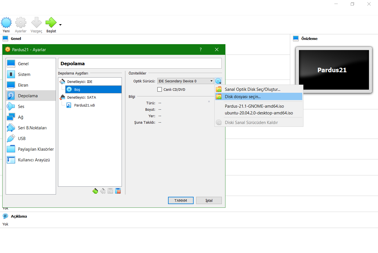Toggle the Canlı CD/DVD checkbox
378x253 pixels.
(x=160, y=90)
